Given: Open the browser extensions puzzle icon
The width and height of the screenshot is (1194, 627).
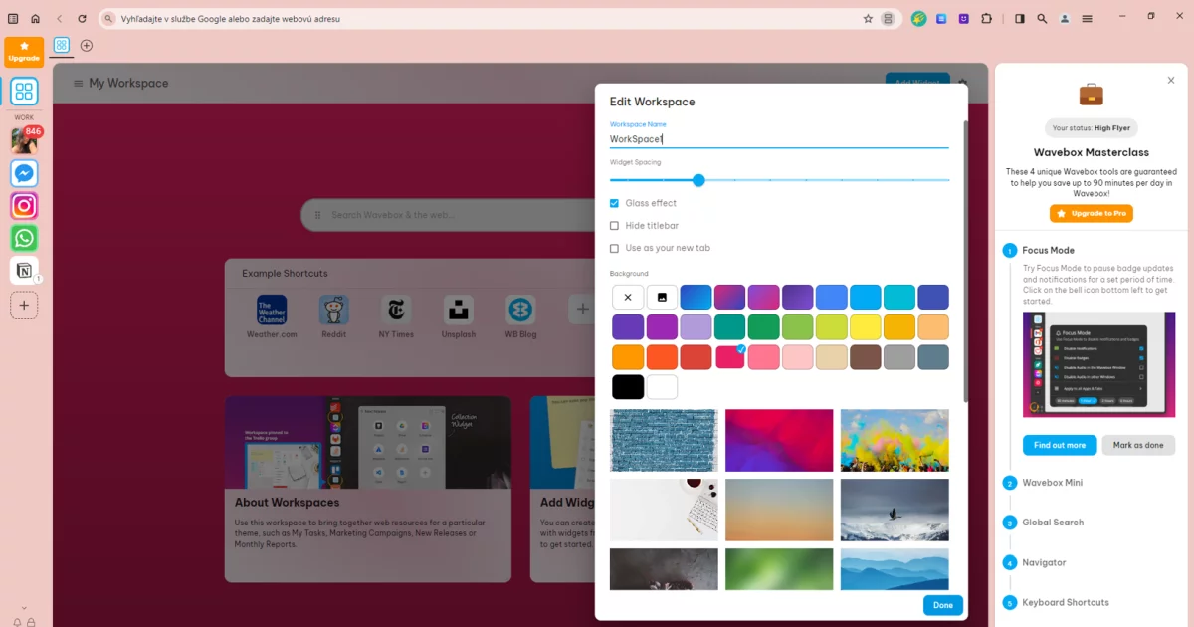Looking at the screenshot, I should pyautogui.click(x=986, y=18).
